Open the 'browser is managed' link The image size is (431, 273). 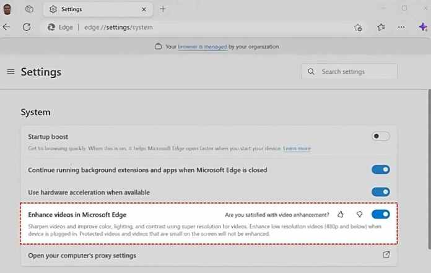[x=202, y=46]
